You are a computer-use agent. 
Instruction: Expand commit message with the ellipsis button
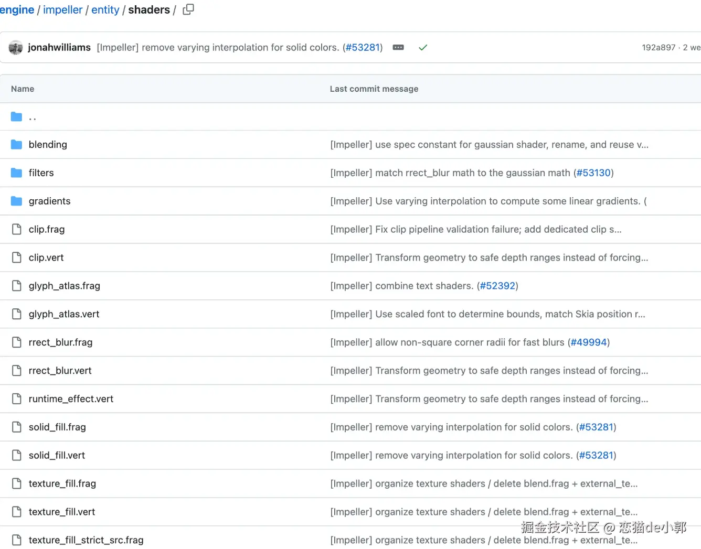[x=398, y=48]
